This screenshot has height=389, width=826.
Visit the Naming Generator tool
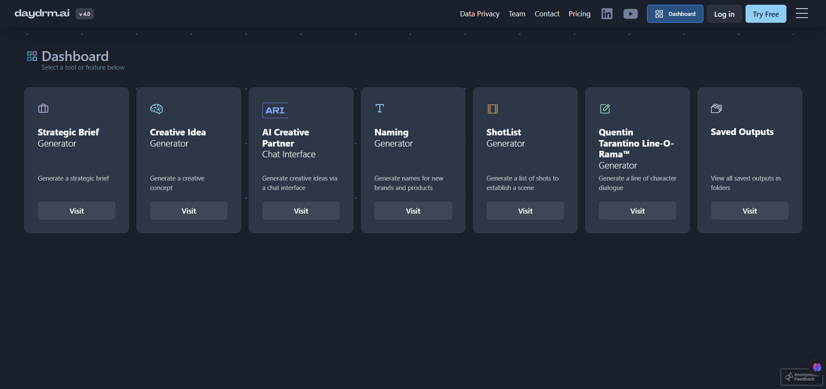pyautogui.click(x=413, y=211)
